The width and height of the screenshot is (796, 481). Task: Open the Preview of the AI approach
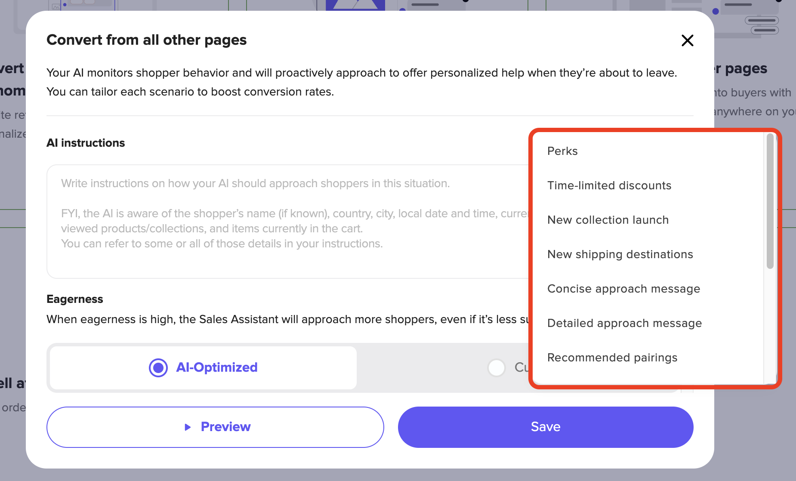coord(215,427)
